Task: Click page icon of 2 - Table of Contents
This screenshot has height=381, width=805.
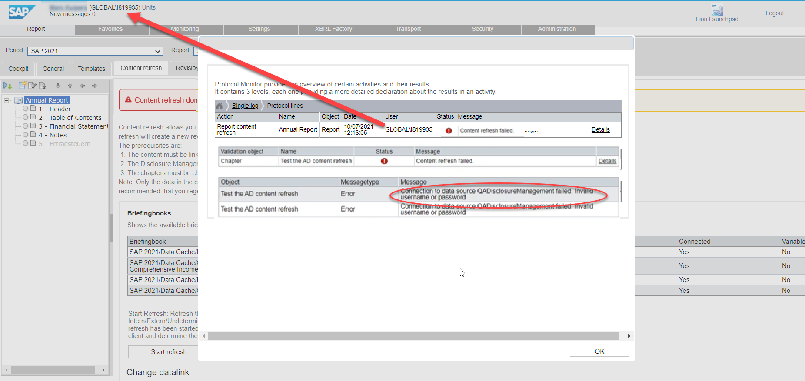Action: [x=33, y=117]
